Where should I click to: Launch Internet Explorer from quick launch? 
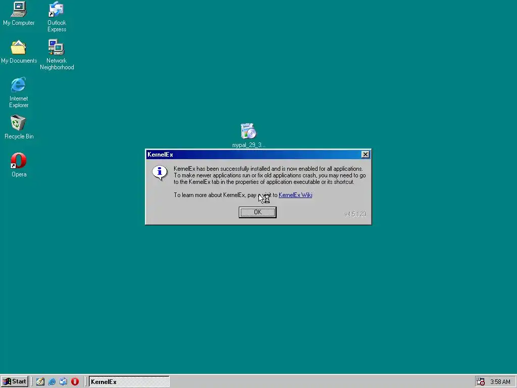(52, 382)
